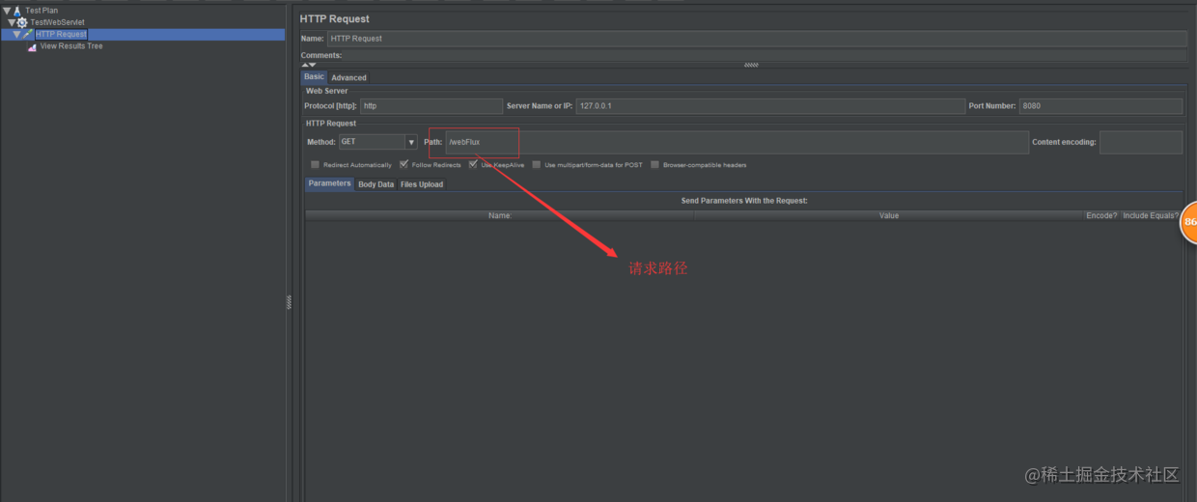The height and width of the screenshot is (502, 1197).
Task: Click the Name: column header
Action: (x=500, y=215)
